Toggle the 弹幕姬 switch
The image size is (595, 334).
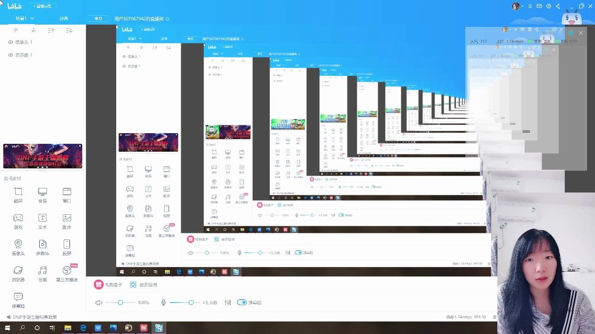tap(241, 302)
